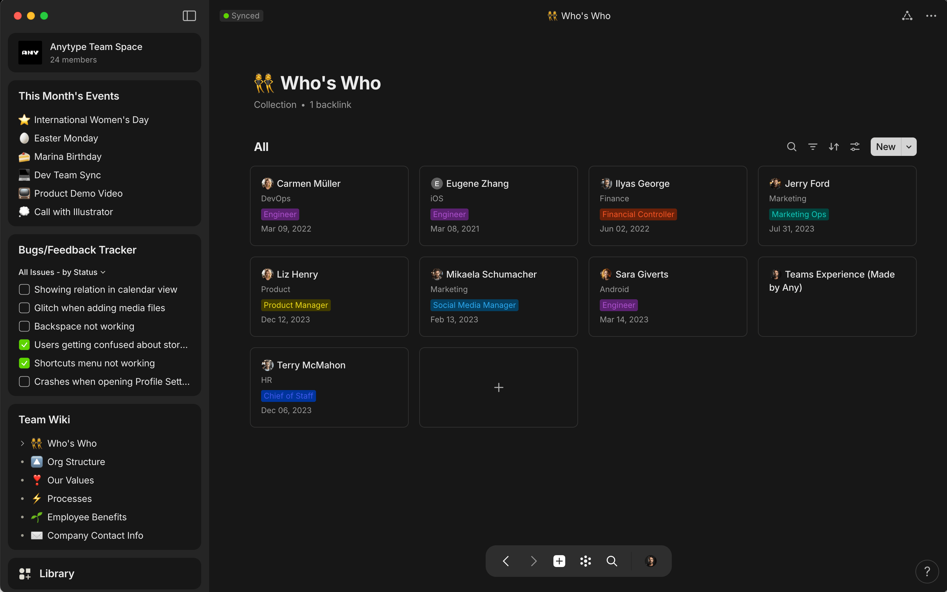This screenshot has width=947, height=592.
Task: Click the plus card to add a person
Action: 498,387
